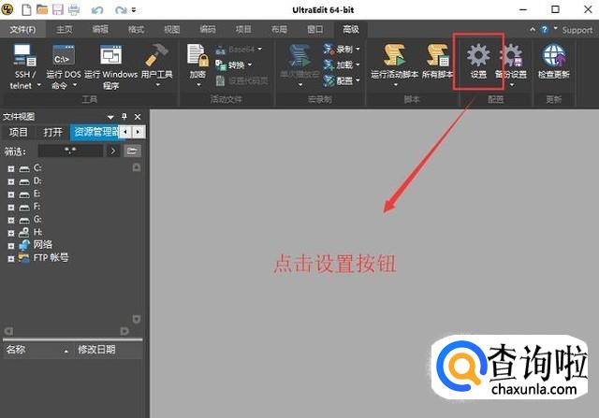The height and width of the screenshot is (418, 599).
Task: Expand the D: drive node
Action: 11,181
